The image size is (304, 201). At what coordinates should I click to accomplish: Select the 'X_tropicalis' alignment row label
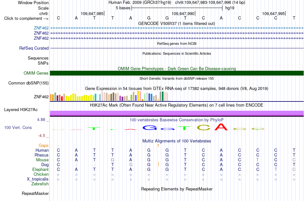tap(38, 179)
